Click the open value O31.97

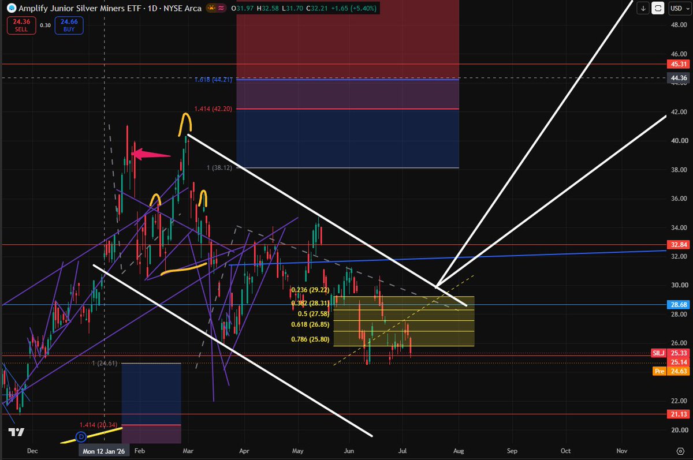click(x=242, y=9)
